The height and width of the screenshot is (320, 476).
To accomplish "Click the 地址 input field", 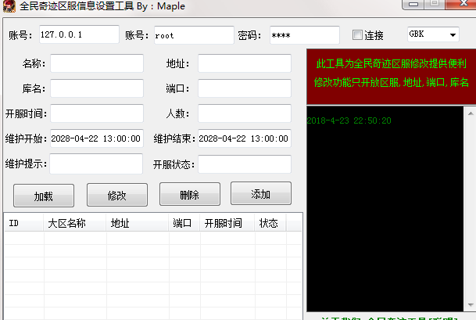I will (x=245, y=63).
